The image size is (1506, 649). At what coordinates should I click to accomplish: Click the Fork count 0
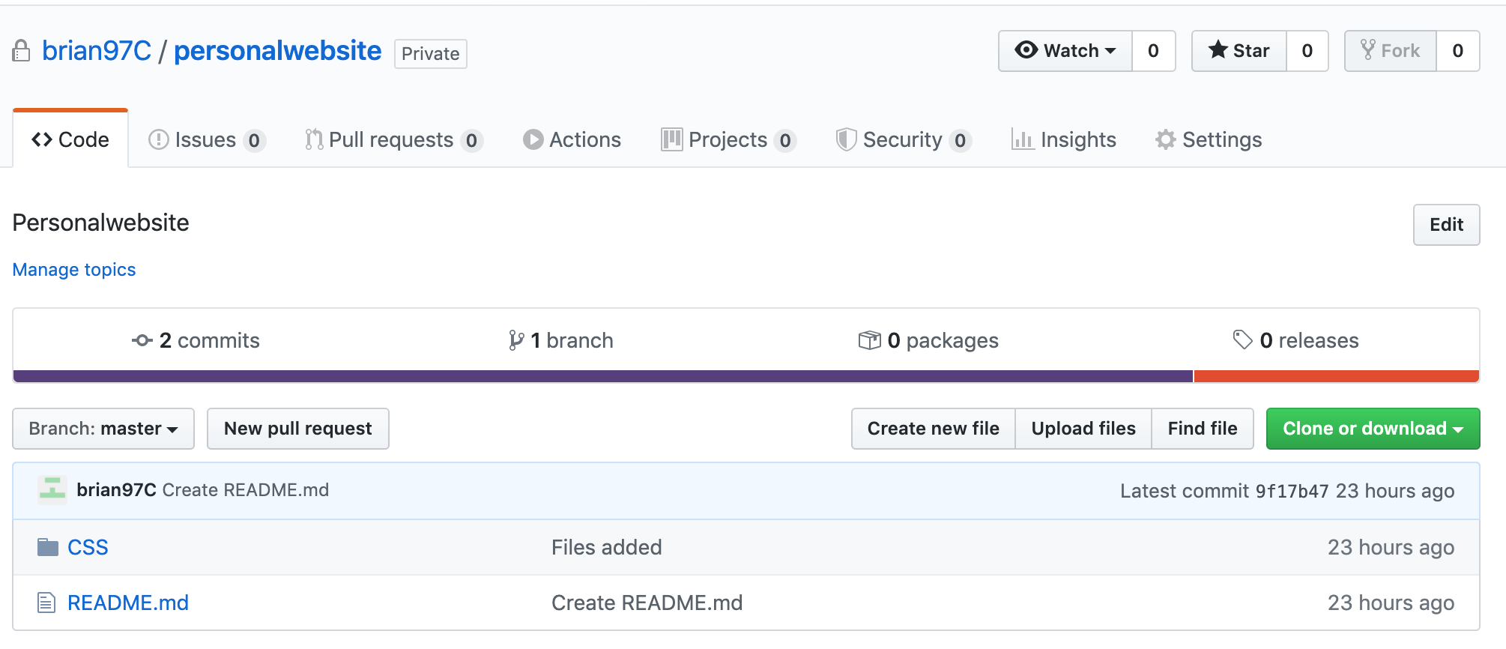tap(1458, 51)
